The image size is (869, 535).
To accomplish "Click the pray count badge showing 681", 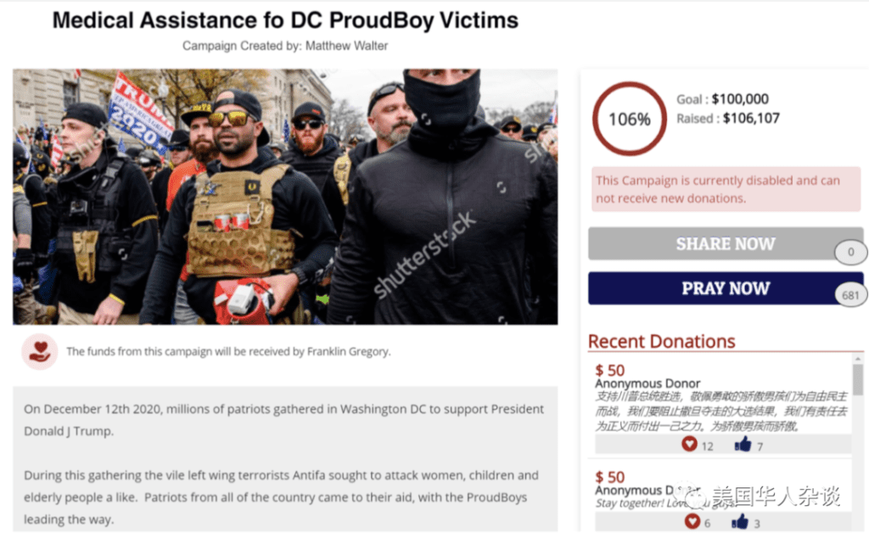I will click(849, 295).
